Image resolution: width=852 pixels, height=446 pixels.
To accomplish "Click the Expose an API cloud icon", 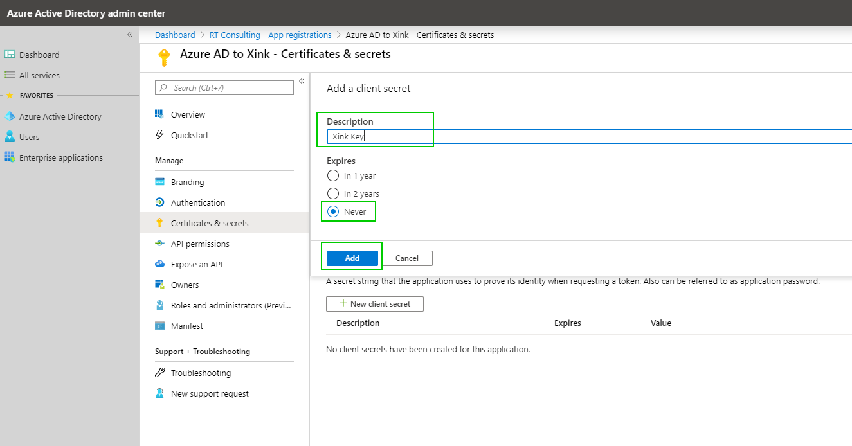I will click(158, 264).
